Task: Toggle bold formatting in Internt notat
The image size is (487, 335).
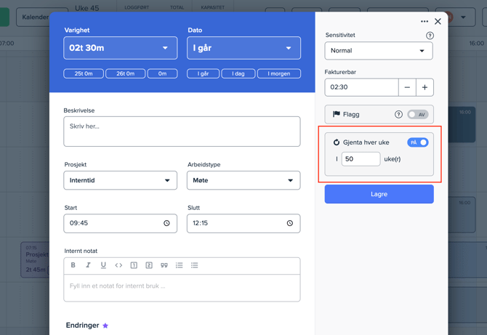Action: 73,265
